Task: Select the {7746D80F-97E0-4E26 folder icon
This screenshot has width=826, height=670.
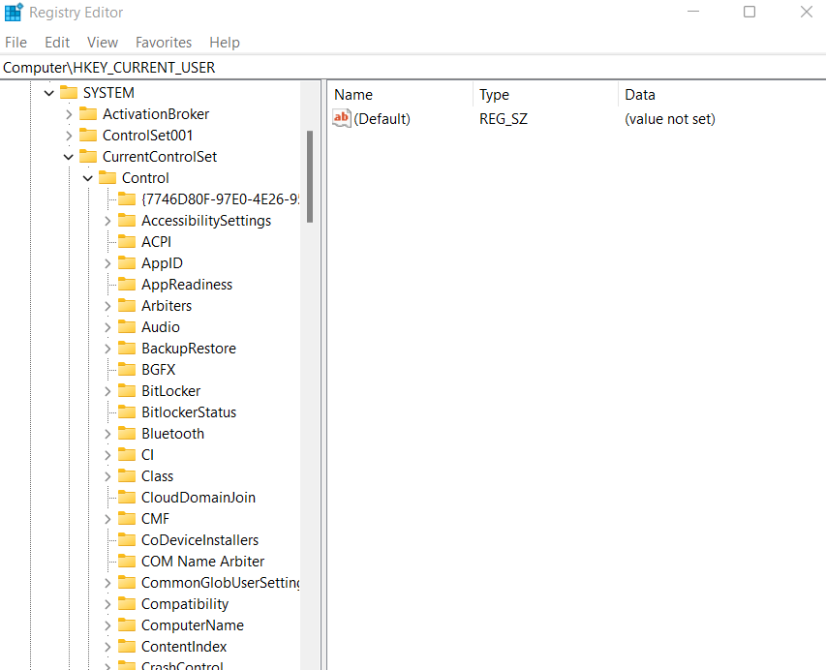Action: (x=127, y=199)
